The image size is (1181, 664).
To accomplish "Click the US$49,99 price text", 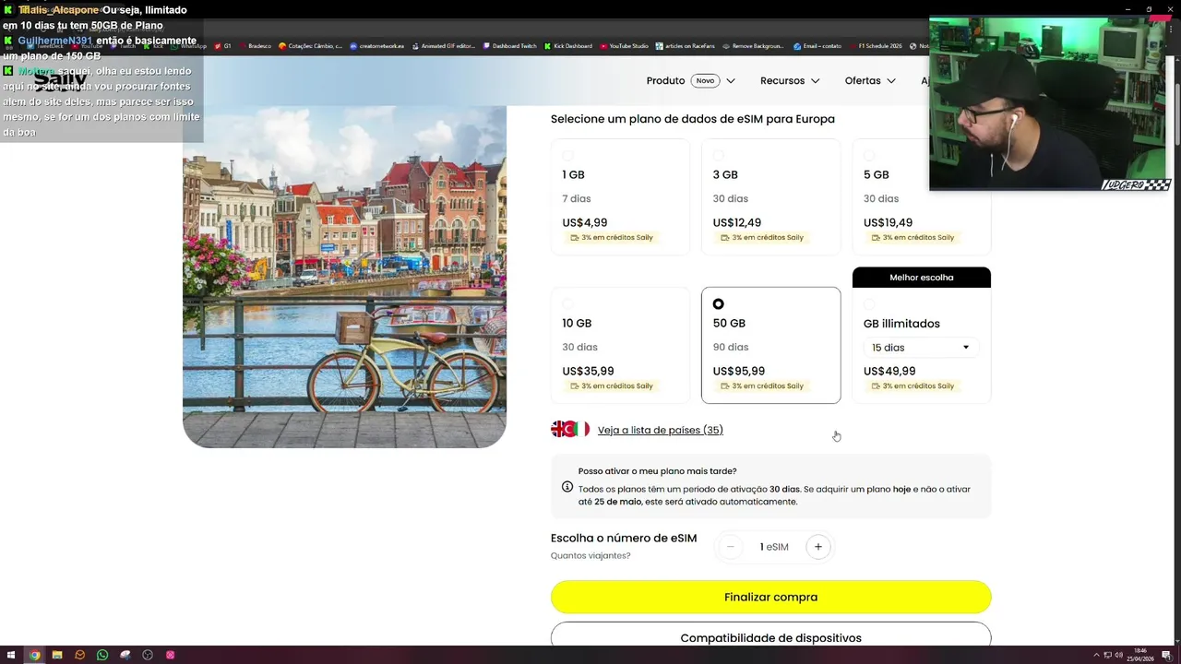I will coord(889,371).
